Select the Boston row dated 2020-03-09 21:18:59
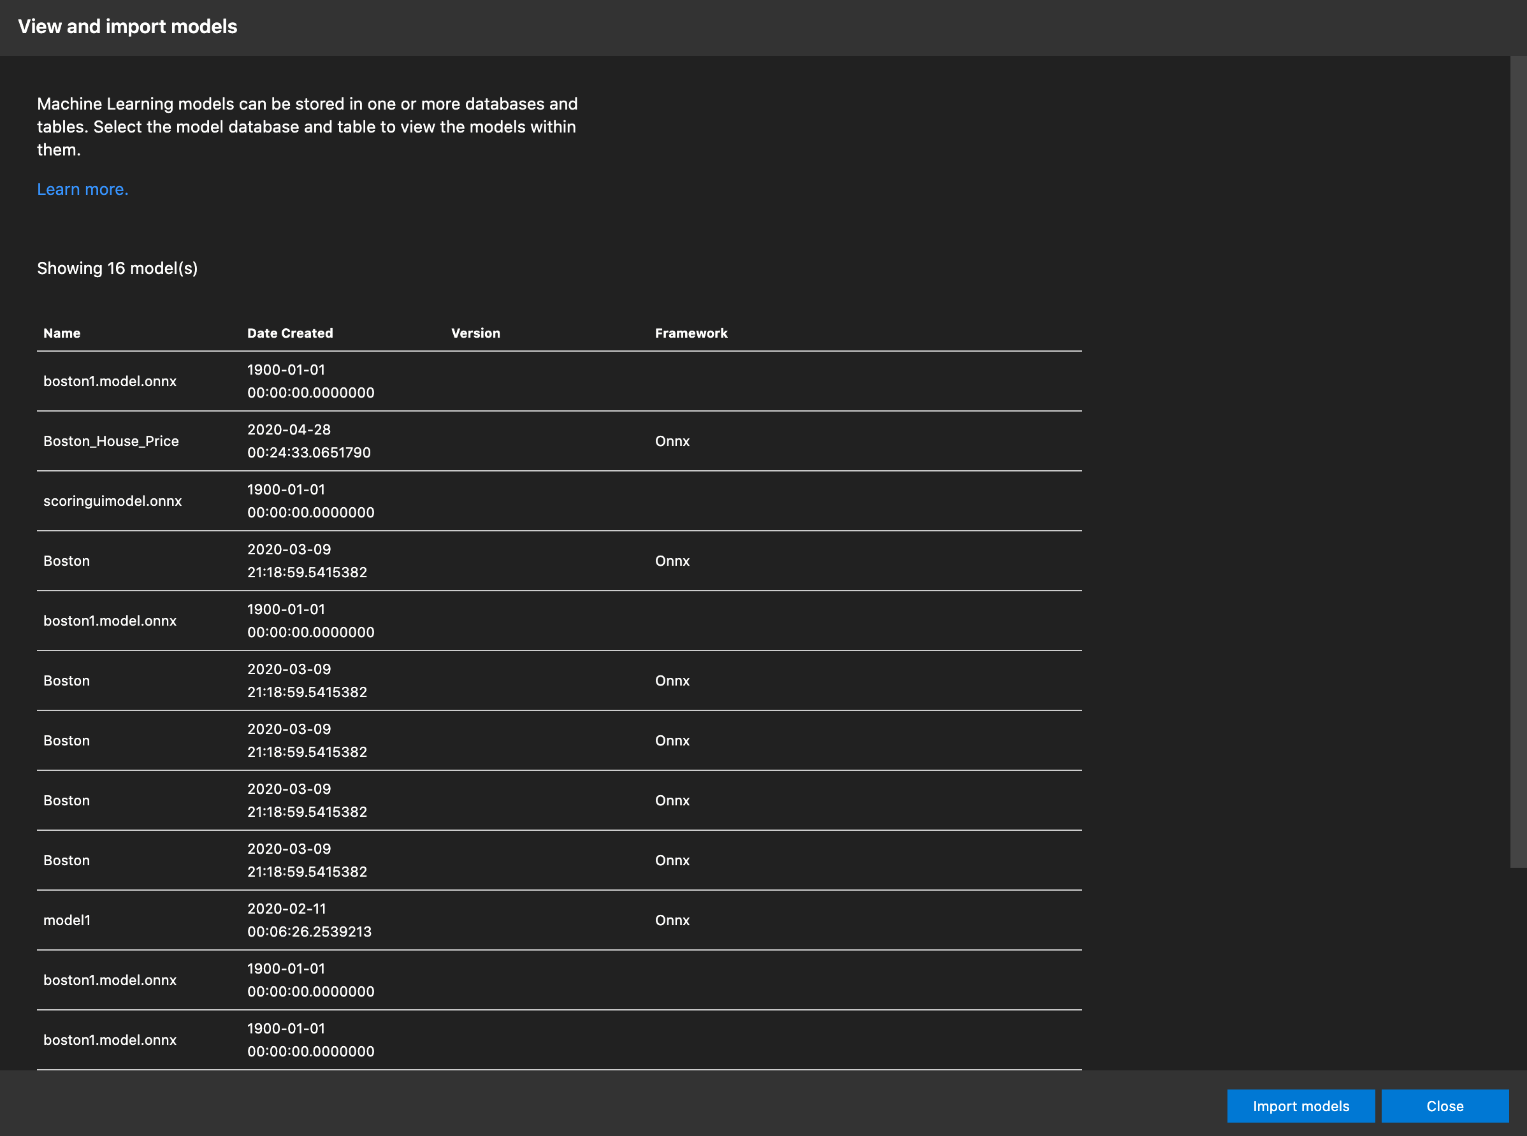This screenshot has height=1136, width=1527. coord(66,560)
